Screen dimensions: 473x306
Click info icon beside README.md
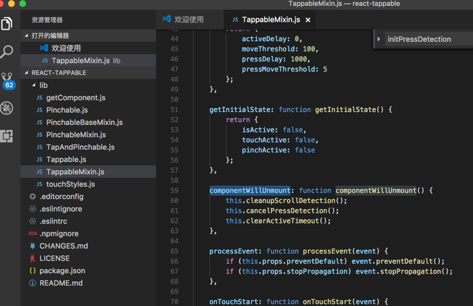point(32,283)
